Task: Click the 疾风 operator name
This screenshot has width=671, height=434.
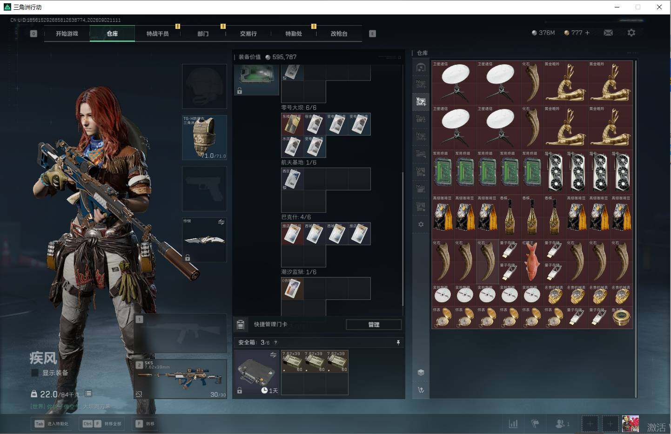Action: [x=43, y=358]
